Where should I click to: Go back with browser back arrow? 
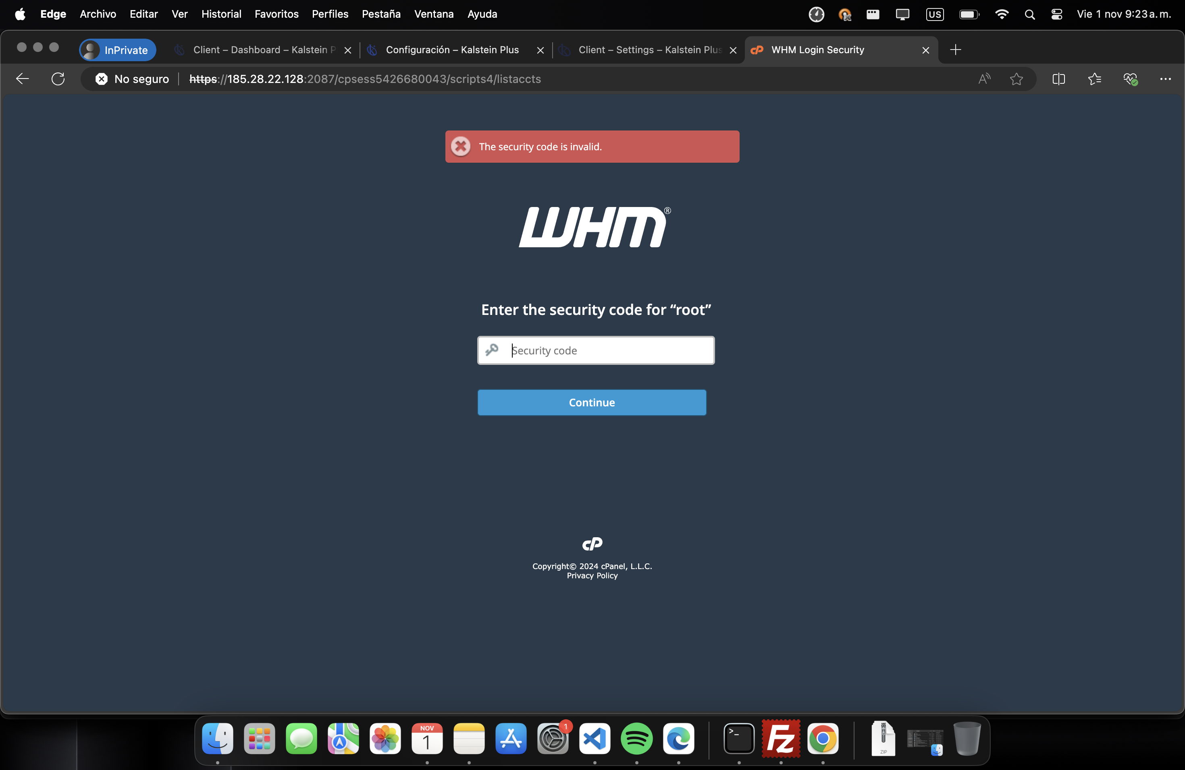click(x=23, y=79)
